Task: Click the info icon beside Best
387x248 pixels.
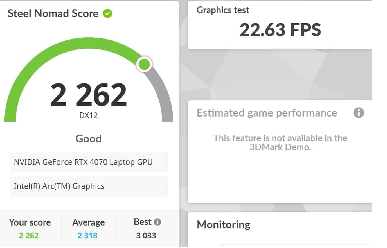Action: (x=158, y=222)
